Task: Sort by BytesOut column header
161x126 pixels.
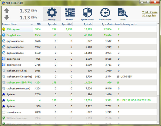Action: pyautogui.click(x=107, y=24)
